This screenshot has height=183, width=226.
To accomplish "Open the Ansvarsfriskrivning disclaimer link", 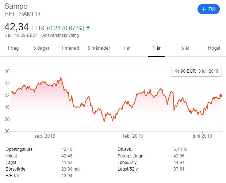I will point(61,35).
